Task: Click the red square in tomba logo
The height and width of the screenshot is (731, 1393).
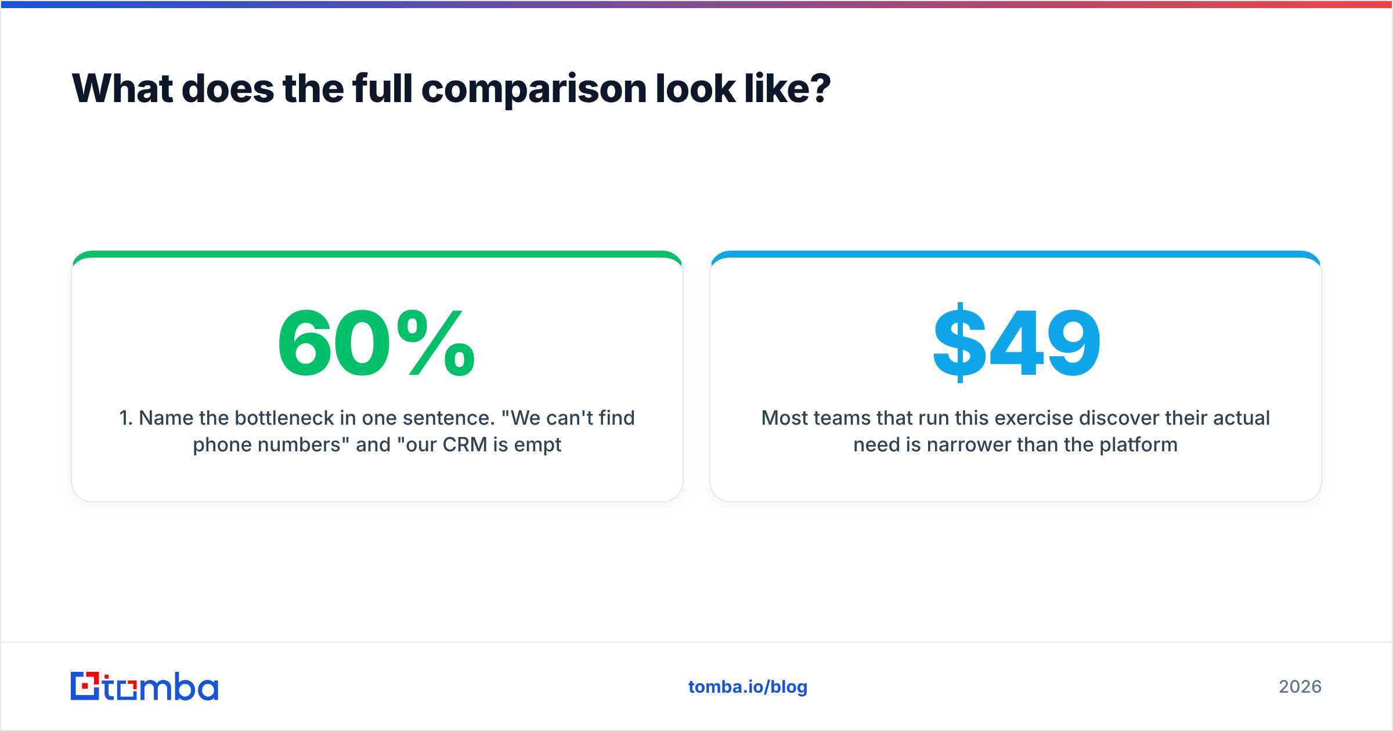Action: tap(86, 686)
